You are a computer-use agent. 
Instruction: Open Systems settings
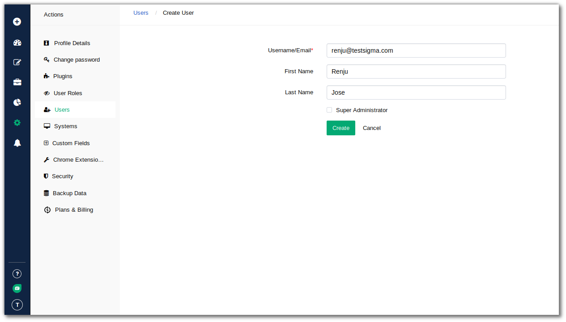(x=75, y=126)
